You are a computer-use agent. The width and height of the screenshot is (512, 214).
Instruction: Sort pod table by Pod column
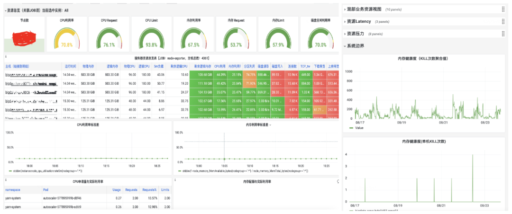[x=46, y=189]
